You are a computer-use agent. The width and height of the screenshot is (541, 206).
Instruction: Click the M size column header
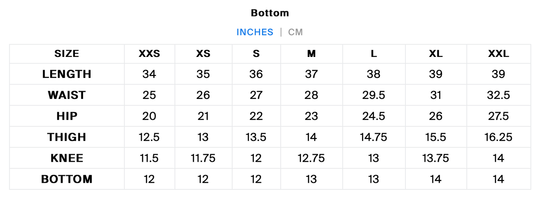click(x=311, y=54)
